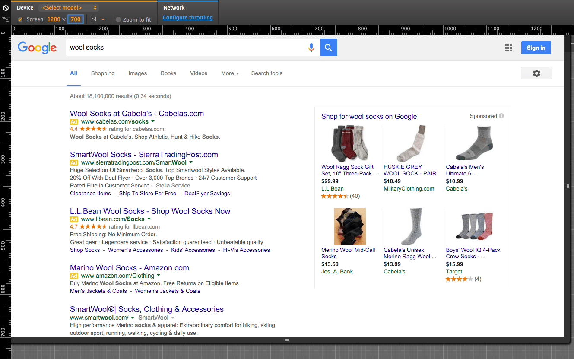Open Cabela's Unisex Merino Ragg Wool image
The width and height of the screenshot is (574, 359).
pos(412,226)
